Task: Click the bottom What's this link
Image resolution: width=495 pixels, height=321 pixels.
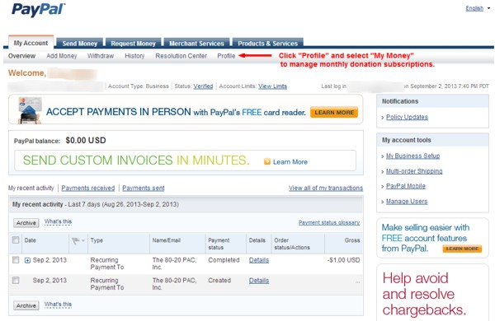Action: pos(58,305)
